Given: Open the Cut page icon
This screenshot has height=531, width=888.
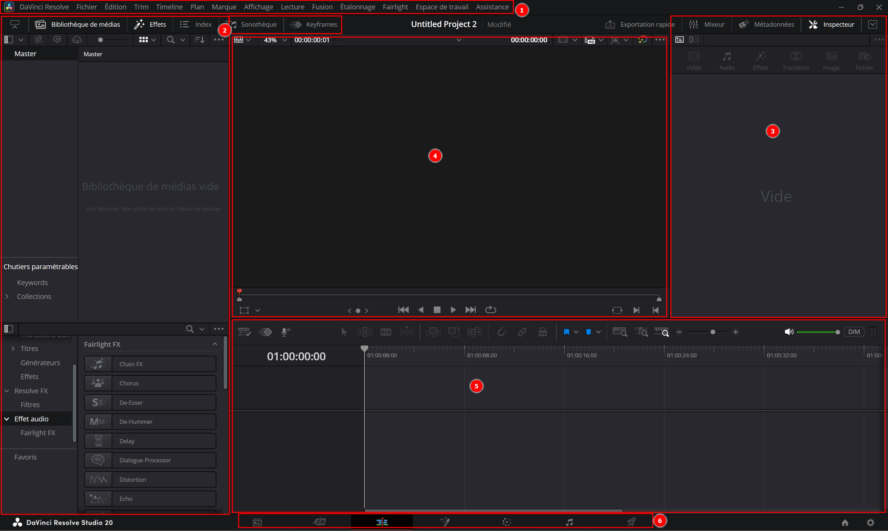Looking at the screenshot, I should click(319, 522).
